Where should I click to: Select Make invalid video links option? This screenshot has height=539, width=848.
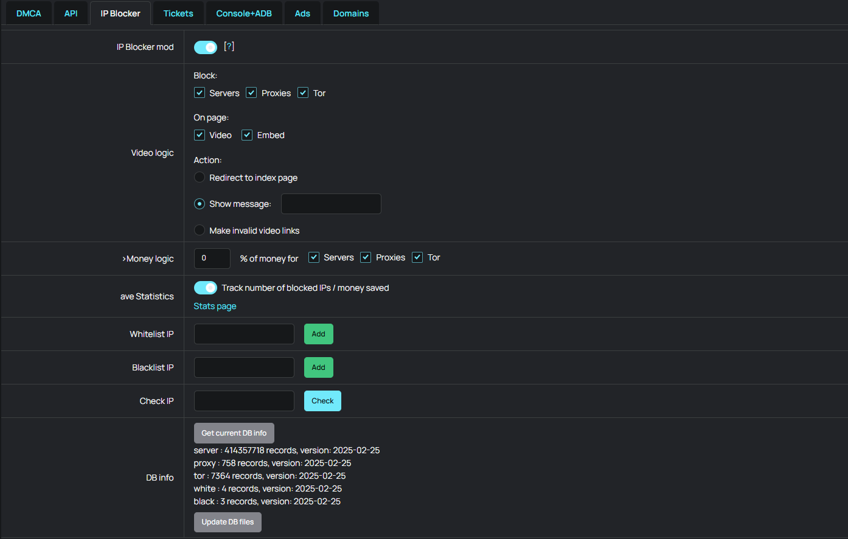point(200,231)
